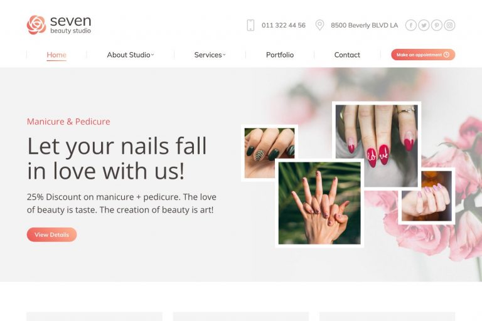Image resolution: width=482 pixels, height=321 pixels.
Task: Expand the Services dropdown arrow
Action: click(x=224, y=55)
